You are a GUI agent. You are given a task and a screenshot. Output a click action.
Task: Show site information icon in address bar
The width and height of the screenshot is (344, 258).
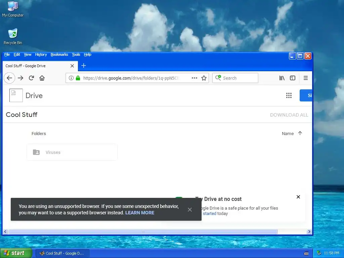click(71, 78)
